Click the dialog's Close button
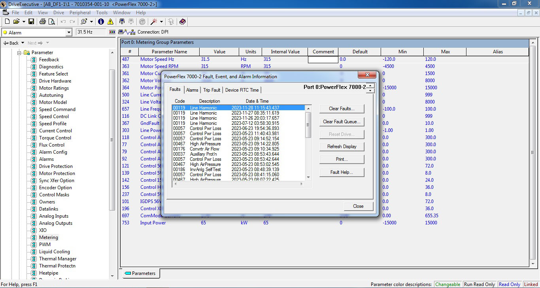Screen dimensions: 540x288 click(x=358, y=206)
